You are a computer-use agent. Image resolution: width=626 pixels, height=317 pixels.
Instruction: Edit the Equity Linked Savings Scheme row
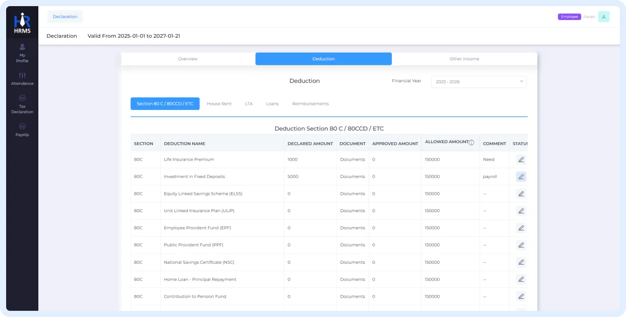(x=521, y=194)
